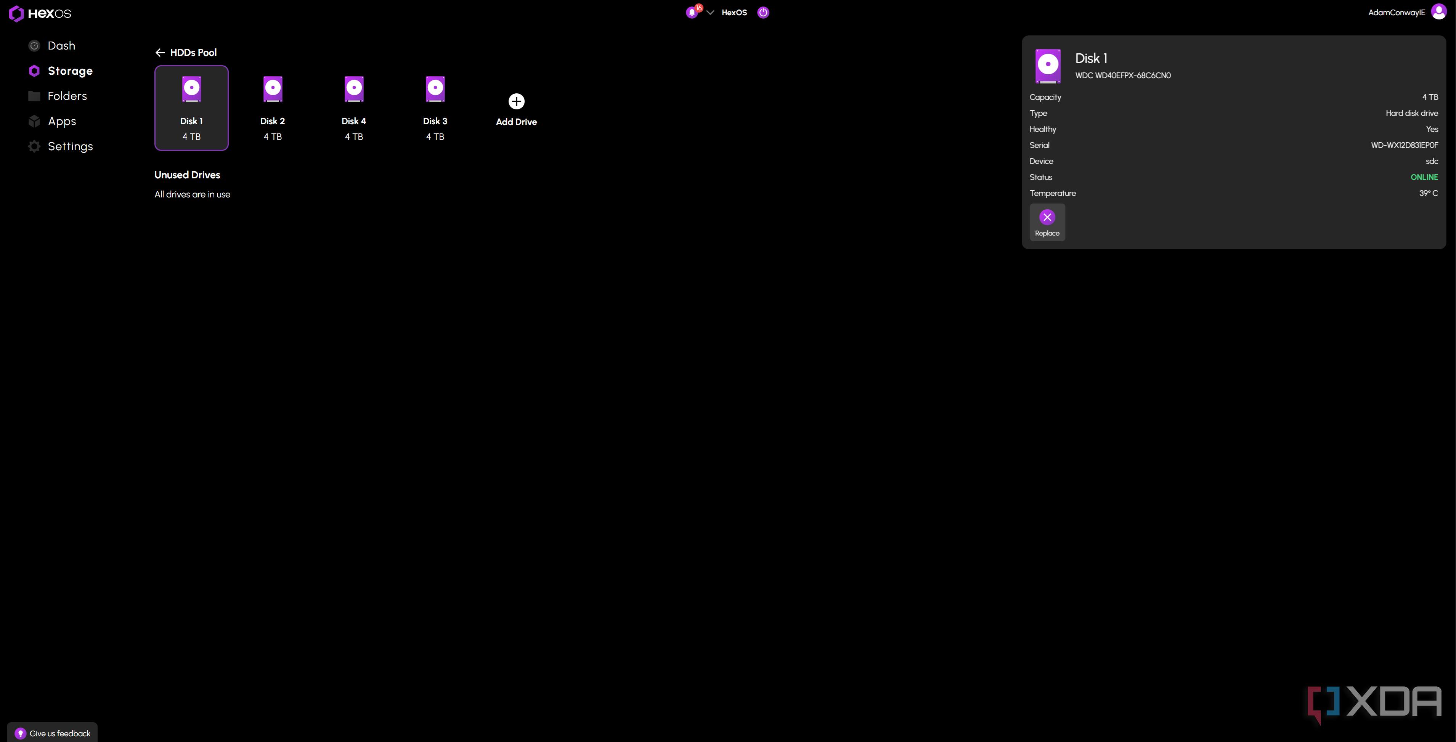This screenshot has width=1456, height=742.
Task: Click the HDDs Pool heading
Action: click(x=193, y=53)
